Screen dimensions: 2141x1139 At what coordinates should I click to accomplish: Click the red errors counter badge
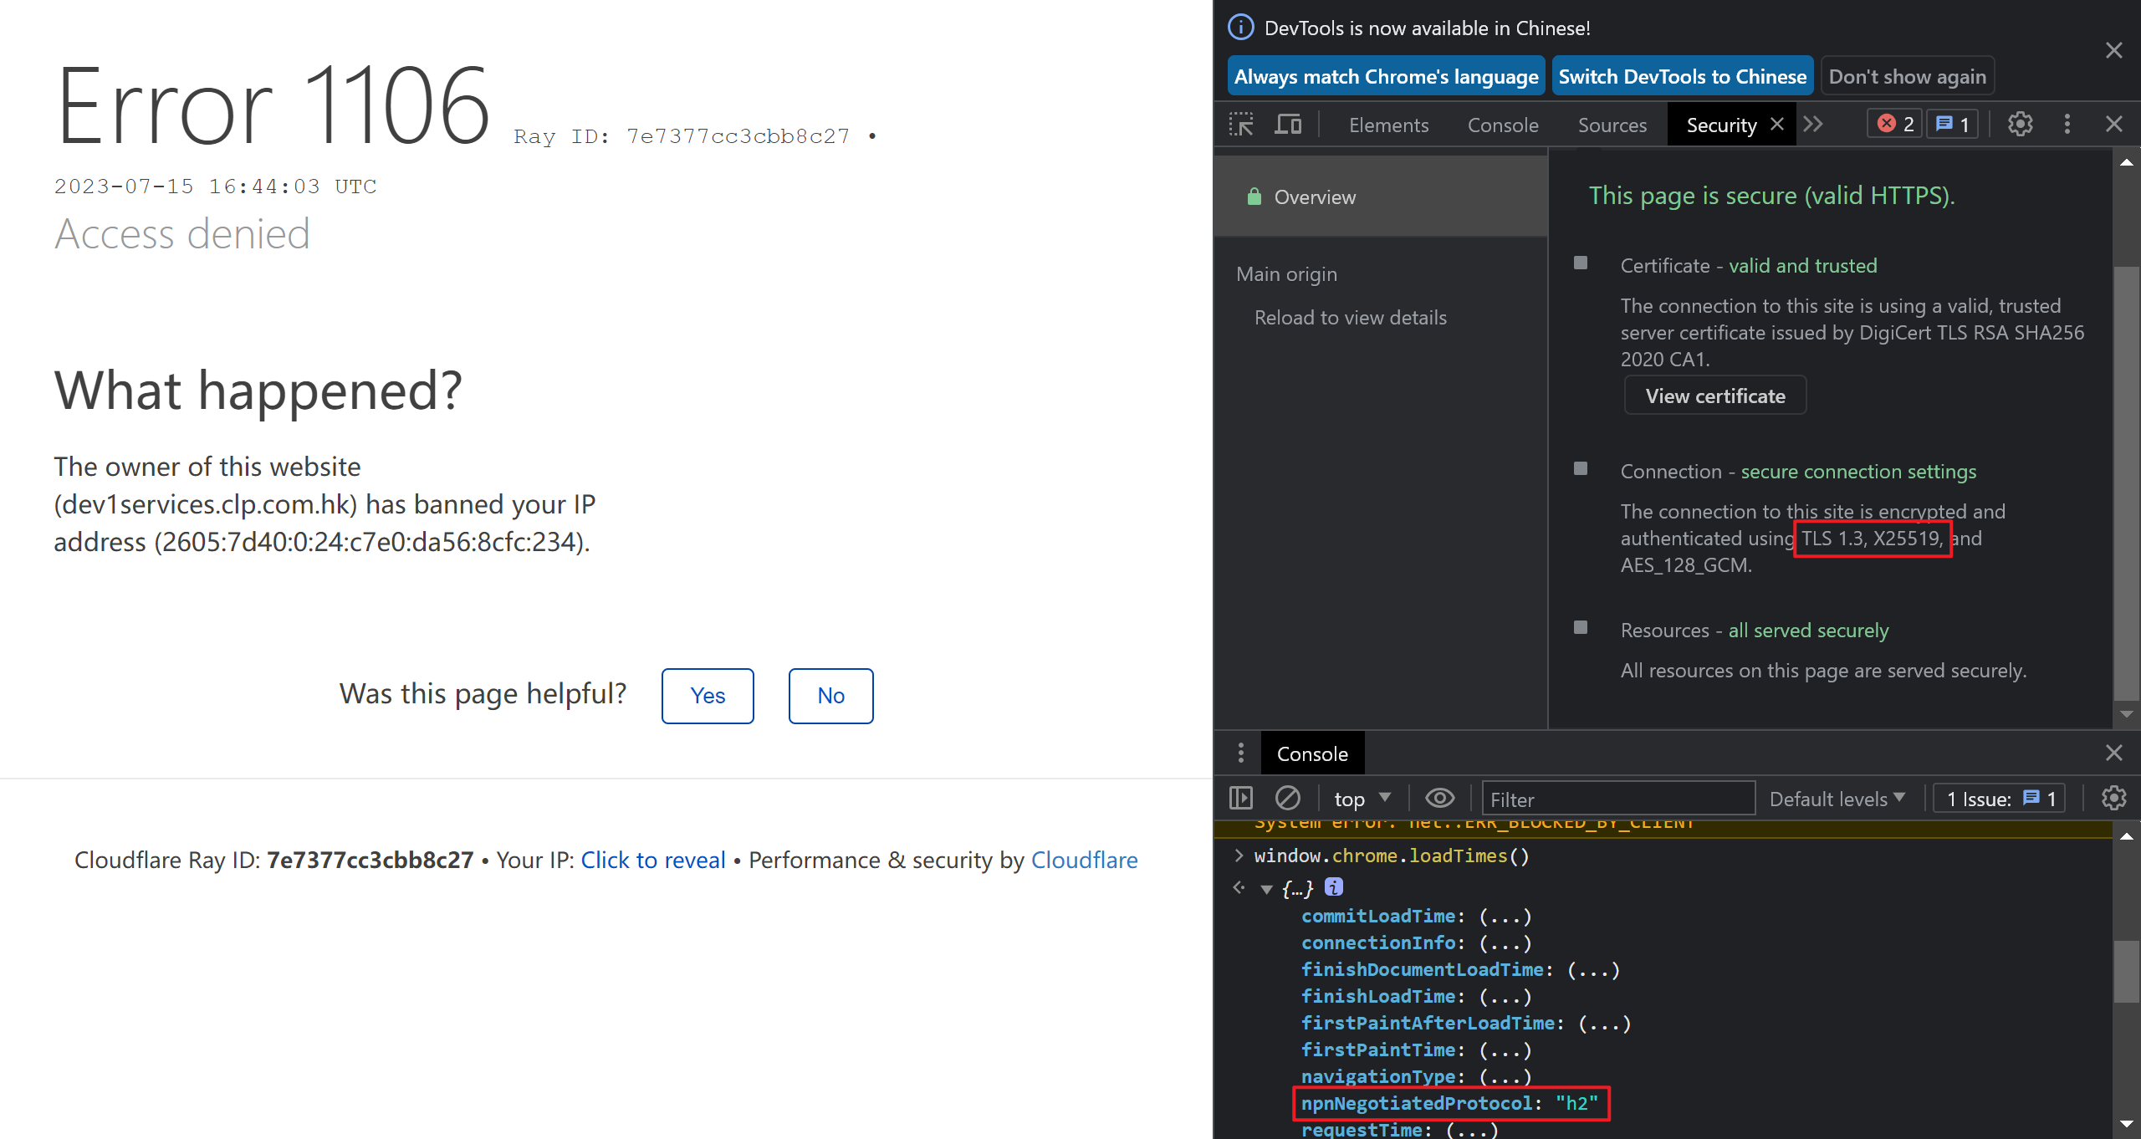[1895, 124]
